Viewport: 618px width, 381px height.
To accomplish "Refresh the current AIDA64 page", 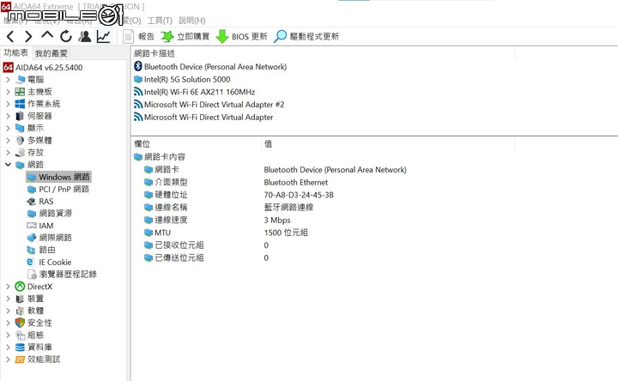I will pyautogui.click(x=66, y=37).
